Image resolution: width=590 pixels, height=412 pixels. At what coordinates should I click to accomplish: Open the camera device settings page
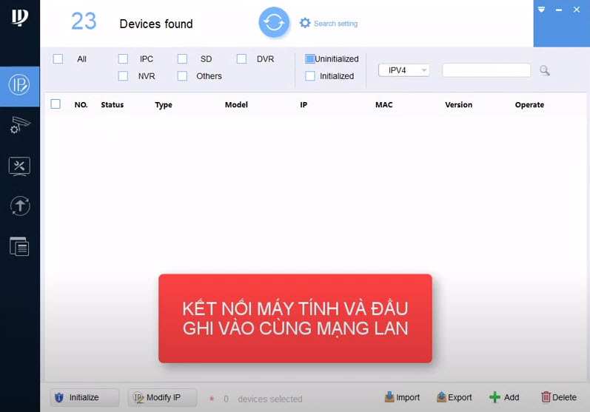[19, 125]
